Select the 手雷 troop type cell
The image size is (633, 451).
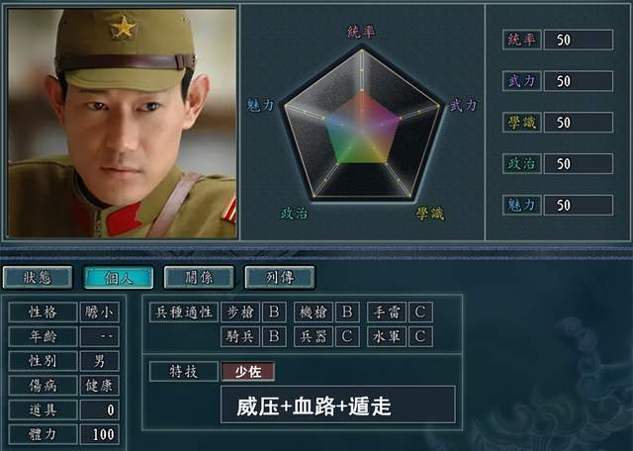click(x=387, y=312)
